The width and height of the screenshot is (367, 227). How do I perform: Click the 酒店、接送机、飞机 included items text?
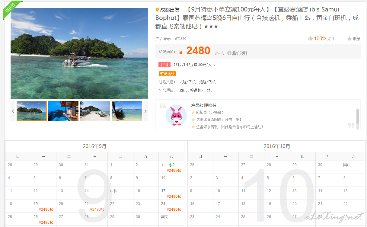196,90
